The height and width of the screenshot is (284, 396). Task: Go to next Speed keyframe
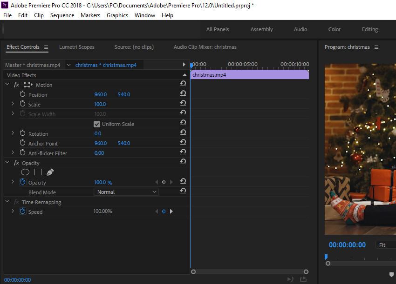tap(171, 211)
